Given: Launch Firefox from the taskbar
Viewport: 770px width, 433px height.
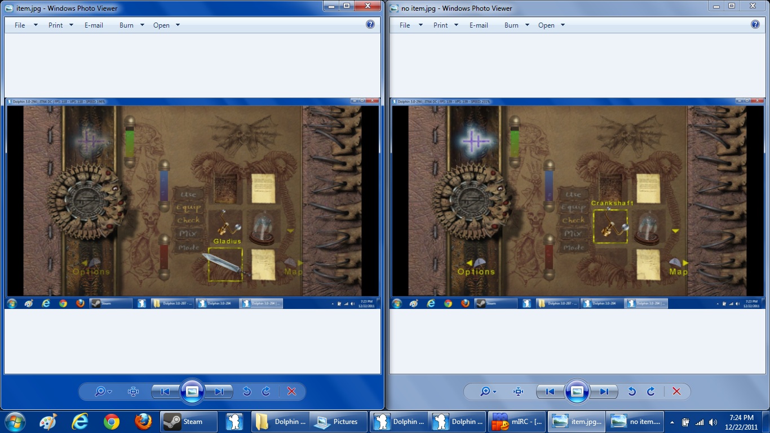Looking at the screenshot, I should 143,421.
